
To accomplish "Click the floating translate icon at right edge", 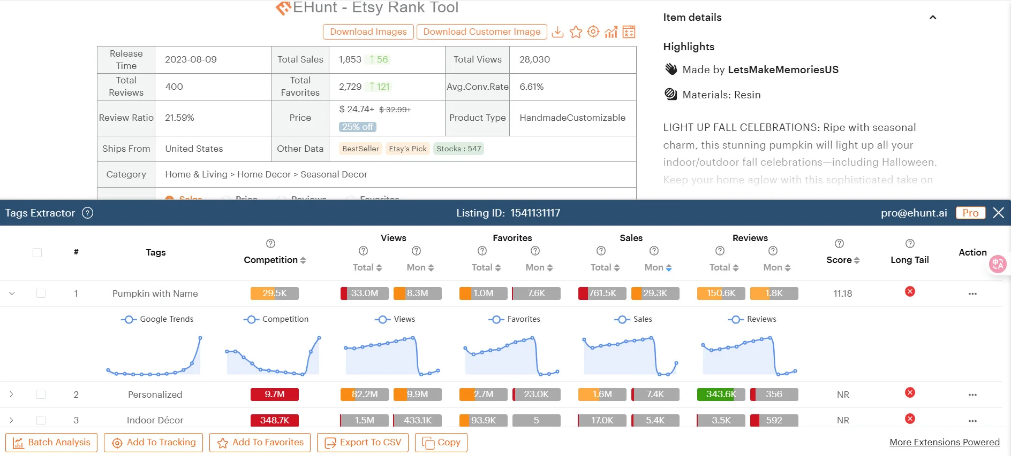I will coord(998,264).
